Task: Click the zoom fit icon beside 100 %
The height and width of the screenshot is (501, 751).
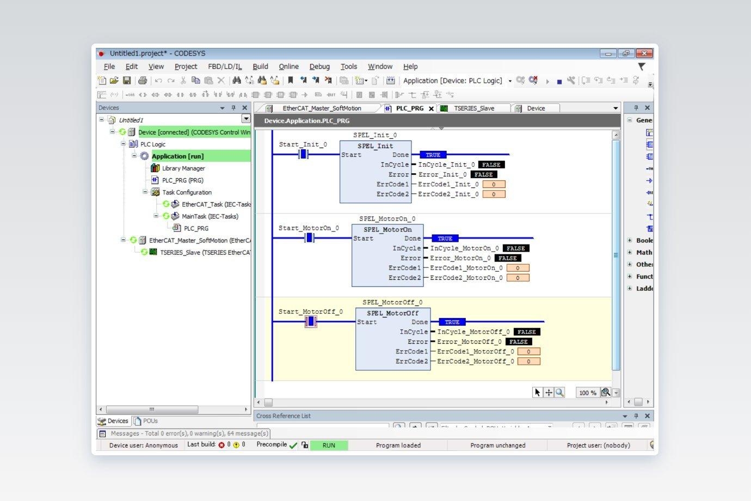Action: 606,393
